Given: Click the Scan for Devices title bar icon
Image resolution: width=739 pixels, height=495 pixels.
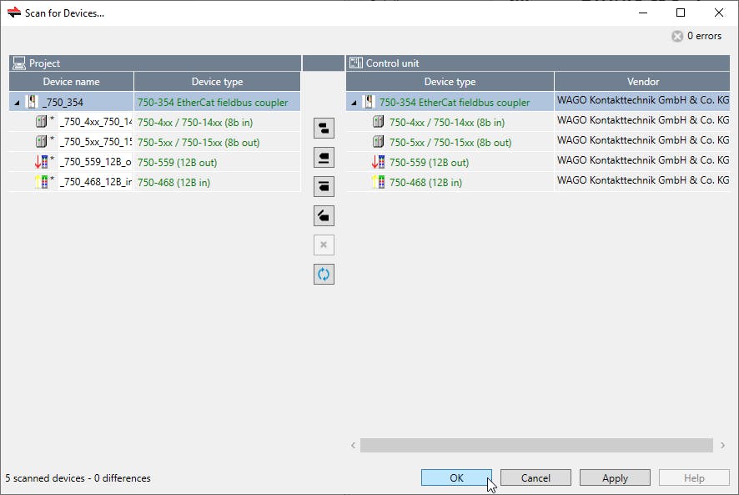Looking at the screenshot, I should (14, 13).
